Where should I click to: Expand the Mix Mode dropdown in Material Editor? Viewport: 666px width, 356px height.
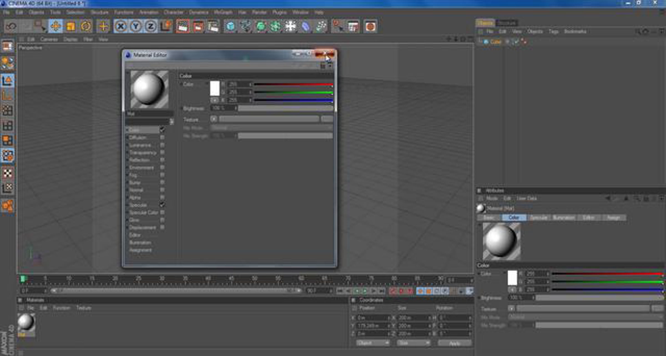271,128
